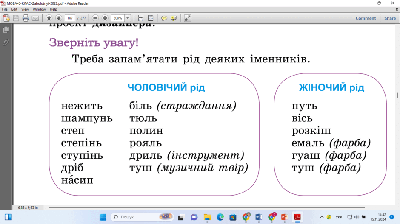
Task: Click the horizontal scrollbar at bottom
Action: (x=207, y=207)
